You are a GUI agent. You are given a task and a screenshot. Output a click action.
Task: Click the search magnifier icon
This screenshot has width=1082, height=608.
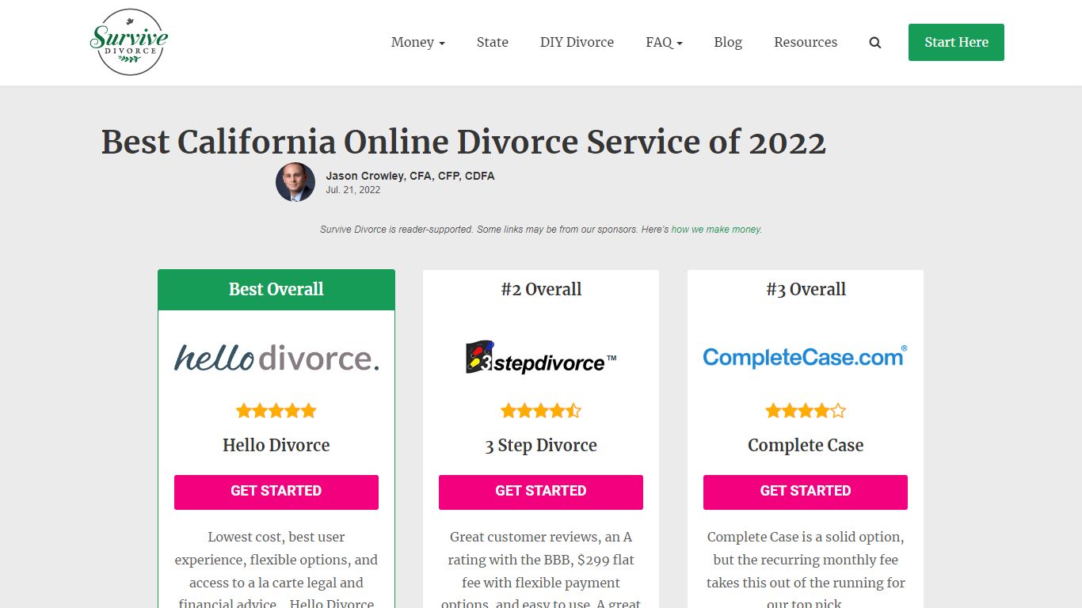click(x=875, y=43)
